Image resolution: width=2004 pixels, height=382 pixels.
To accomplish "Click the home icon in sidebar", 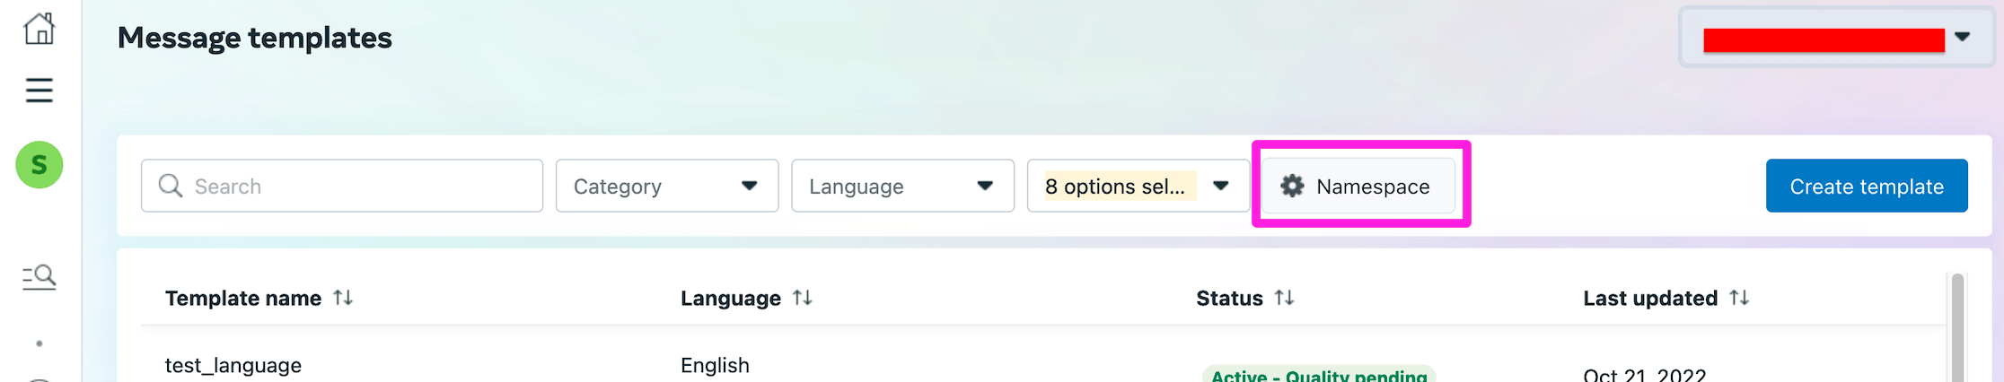I will (39, 29).
